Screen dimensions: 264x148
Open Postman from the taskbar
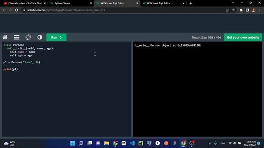point(166,143)
